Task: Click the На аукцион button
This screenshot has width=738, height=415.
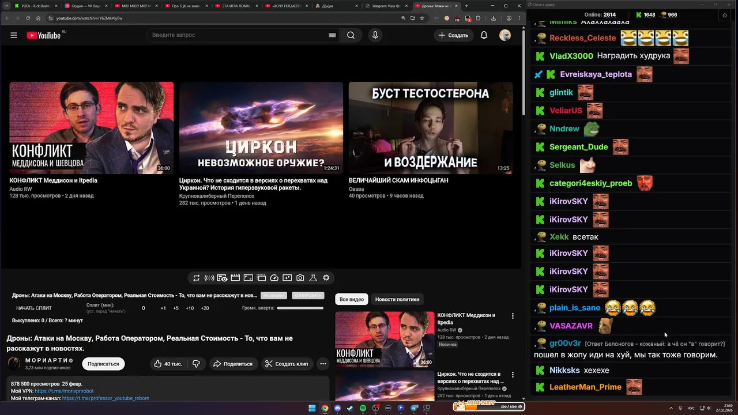Action: tap(274, 295)
